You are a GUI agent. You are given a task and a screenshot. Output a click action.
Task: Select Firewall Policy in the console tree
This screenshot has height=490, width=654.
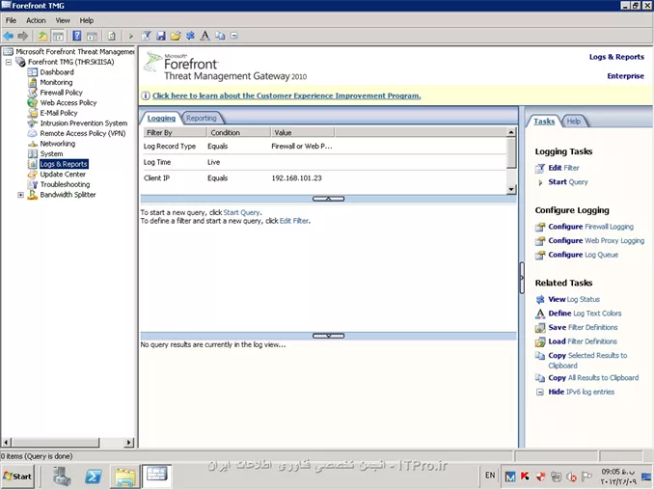tap(62, 93)
